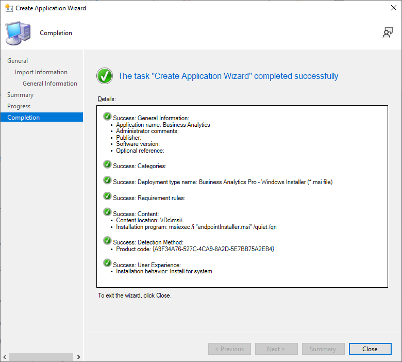Click checkmark next to General Information success
This screenshot has width=402, height=362.
[107, 116]
